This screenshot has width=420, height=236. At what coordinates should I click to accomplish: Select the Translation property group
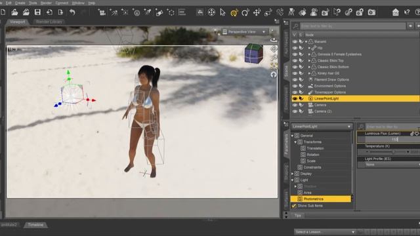point(315,148)
